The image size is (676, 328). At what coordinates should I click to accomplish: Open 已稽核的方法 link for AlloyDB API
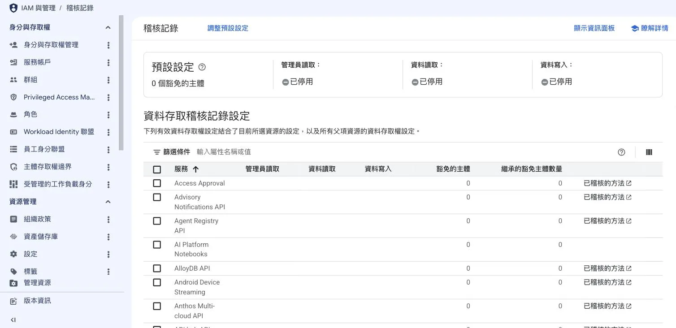pyautogui.click(x=607, y=268)
